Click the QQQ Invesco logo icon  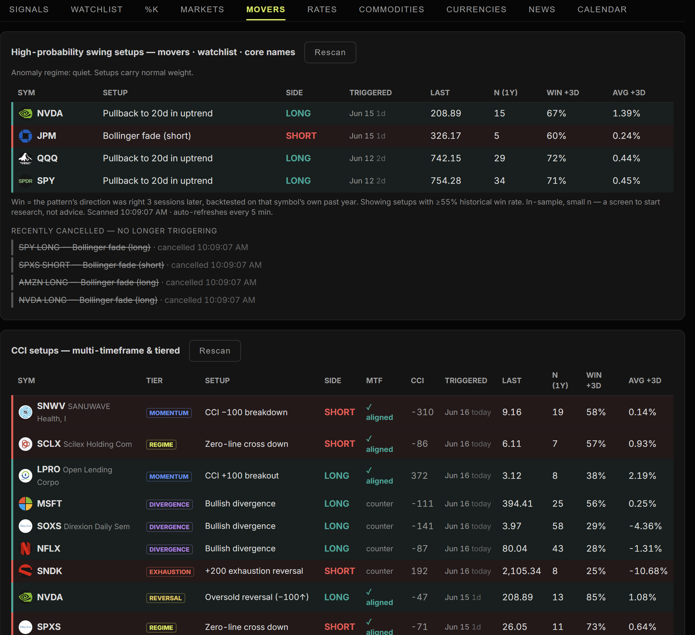tap(25, 158)
